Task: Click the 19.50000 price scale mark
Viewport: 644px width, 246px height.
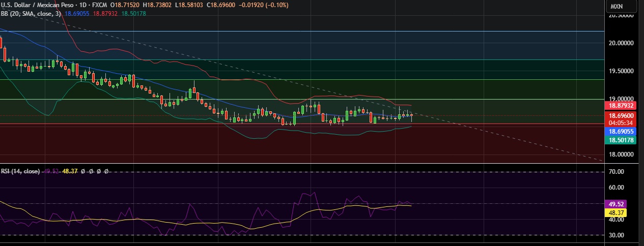Action: coord(620,71)
